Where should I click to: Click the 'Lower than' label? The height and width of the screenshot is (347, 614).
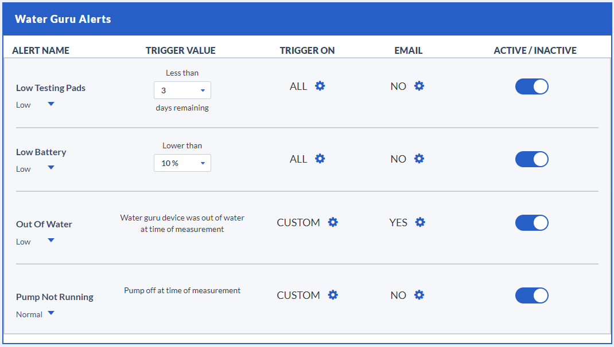pyautogui.click(x=182, y=145)
